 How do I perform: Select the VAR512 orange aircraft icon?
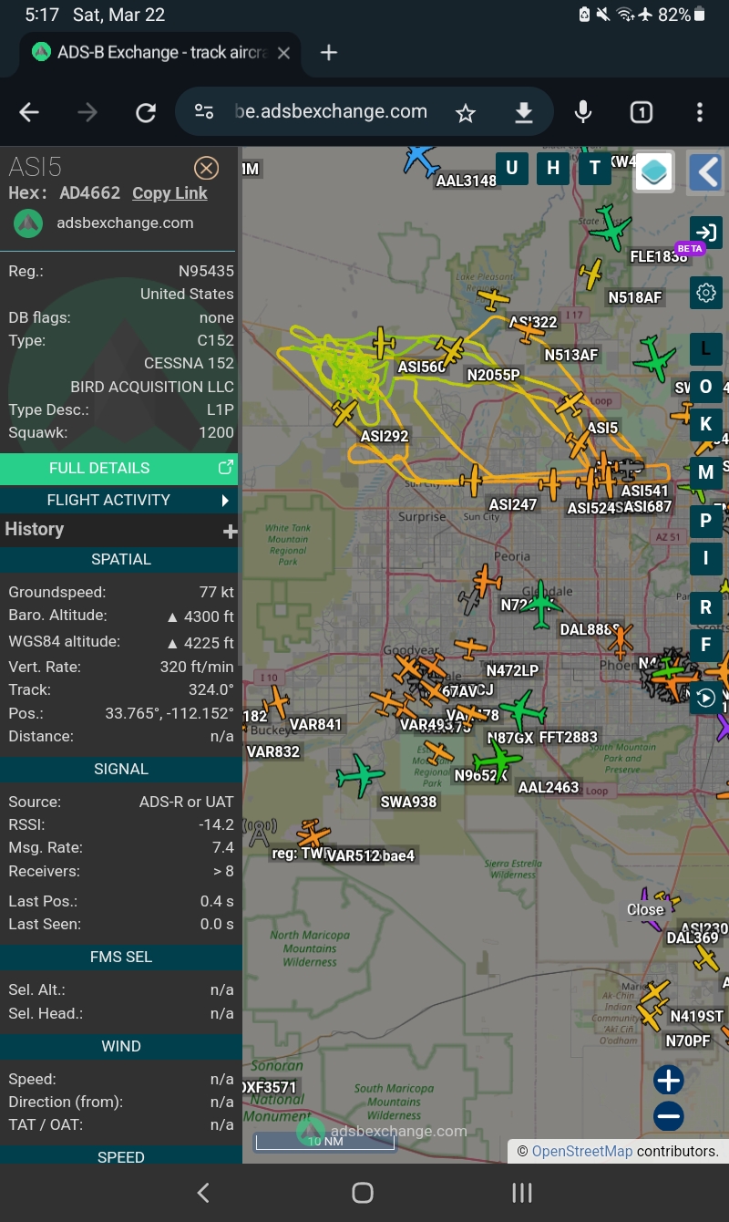click(x=313, y=833)
